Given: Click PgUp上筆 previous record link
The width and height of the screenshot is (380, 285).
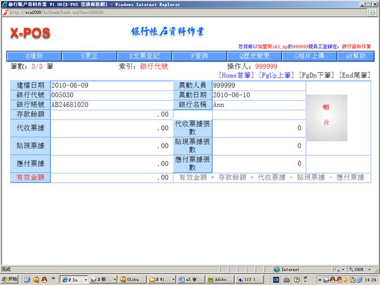Looking at the screenshot, I should pyautogui.click(x=277, y=75).
